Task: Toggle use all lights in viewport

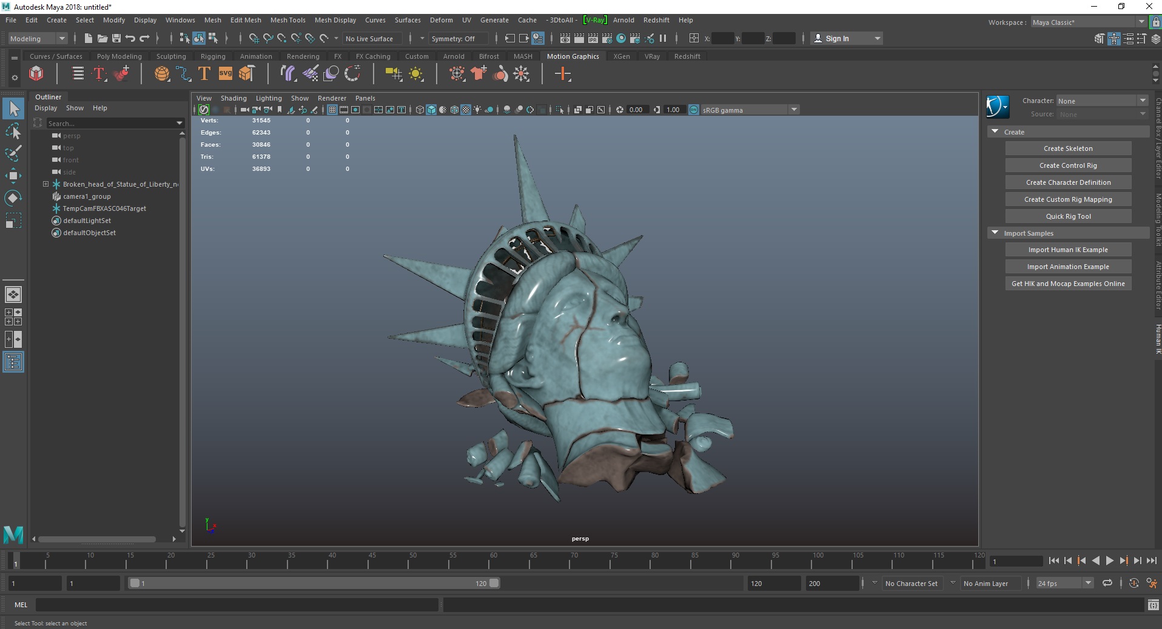Action: click(x=478, y=110)
